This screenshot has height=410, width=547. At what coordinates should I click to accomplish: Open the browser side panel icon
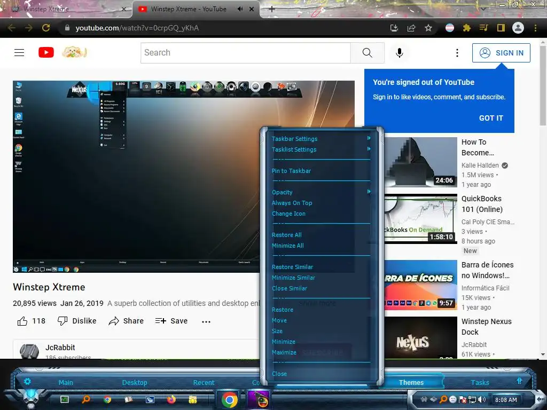point(501,28)
